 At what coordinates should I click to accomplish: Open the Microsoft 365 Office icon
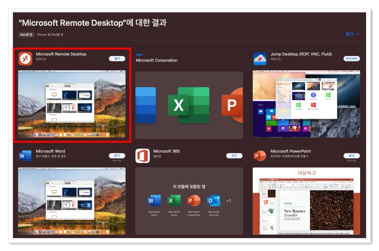click(x=142, y=156)
